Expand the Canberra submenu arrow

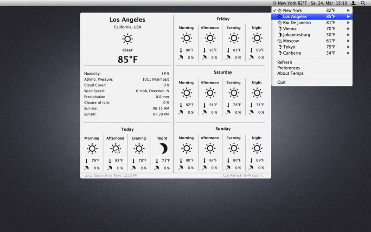(x=348, y=53)
